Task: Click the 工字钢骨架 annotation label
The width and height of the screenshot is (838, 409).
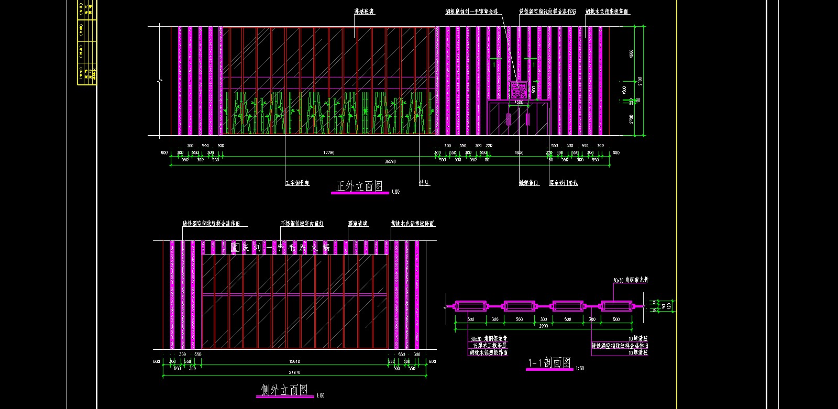Action: coord(297,183)
